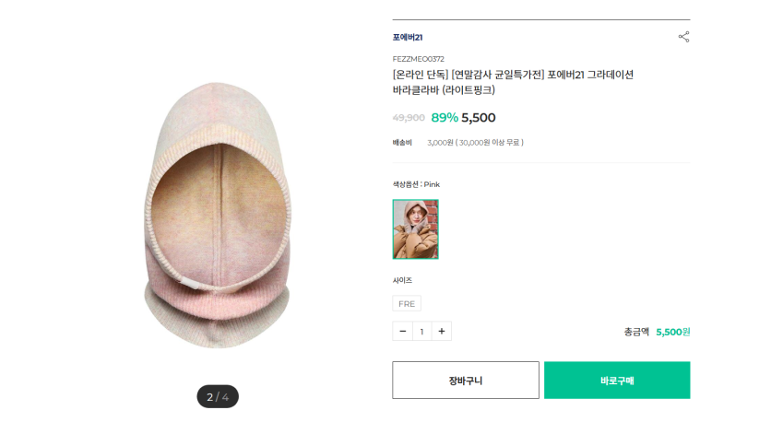The width and height of the screenshot is (783, 422).
Task: Choose the Pink color option thumbnail
Action: coord(415,229)
